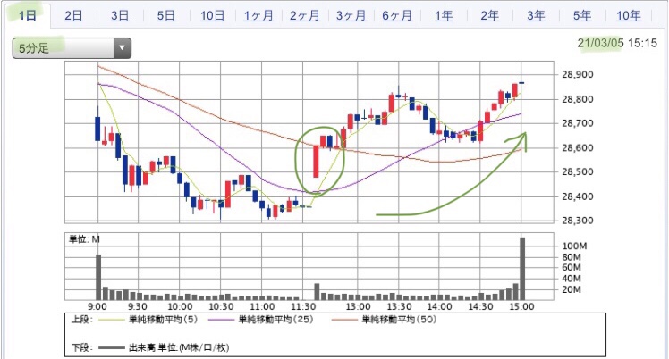669x359 pixels.
Task: Click legend entry 出来高 単位:(M株/口/枚)
Action: 179,347
